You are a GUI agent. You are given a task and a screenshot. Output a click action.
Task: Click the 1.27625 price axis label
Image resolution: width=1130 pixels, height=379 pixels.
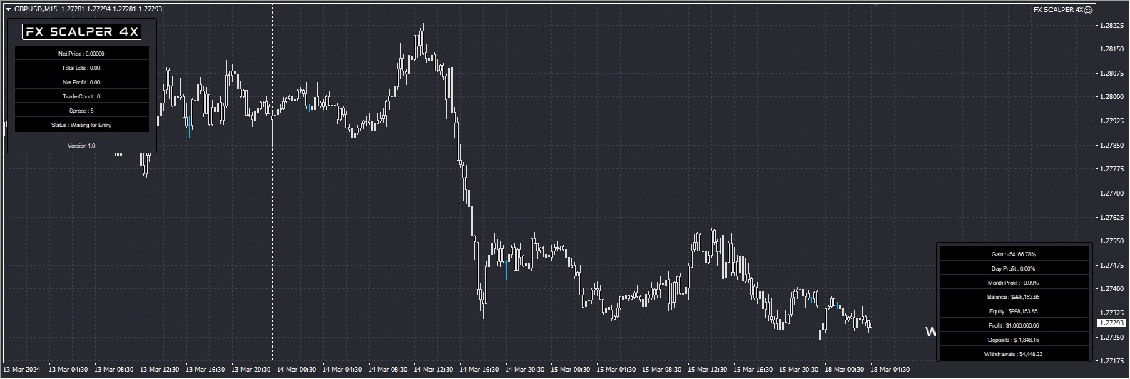1112,218
